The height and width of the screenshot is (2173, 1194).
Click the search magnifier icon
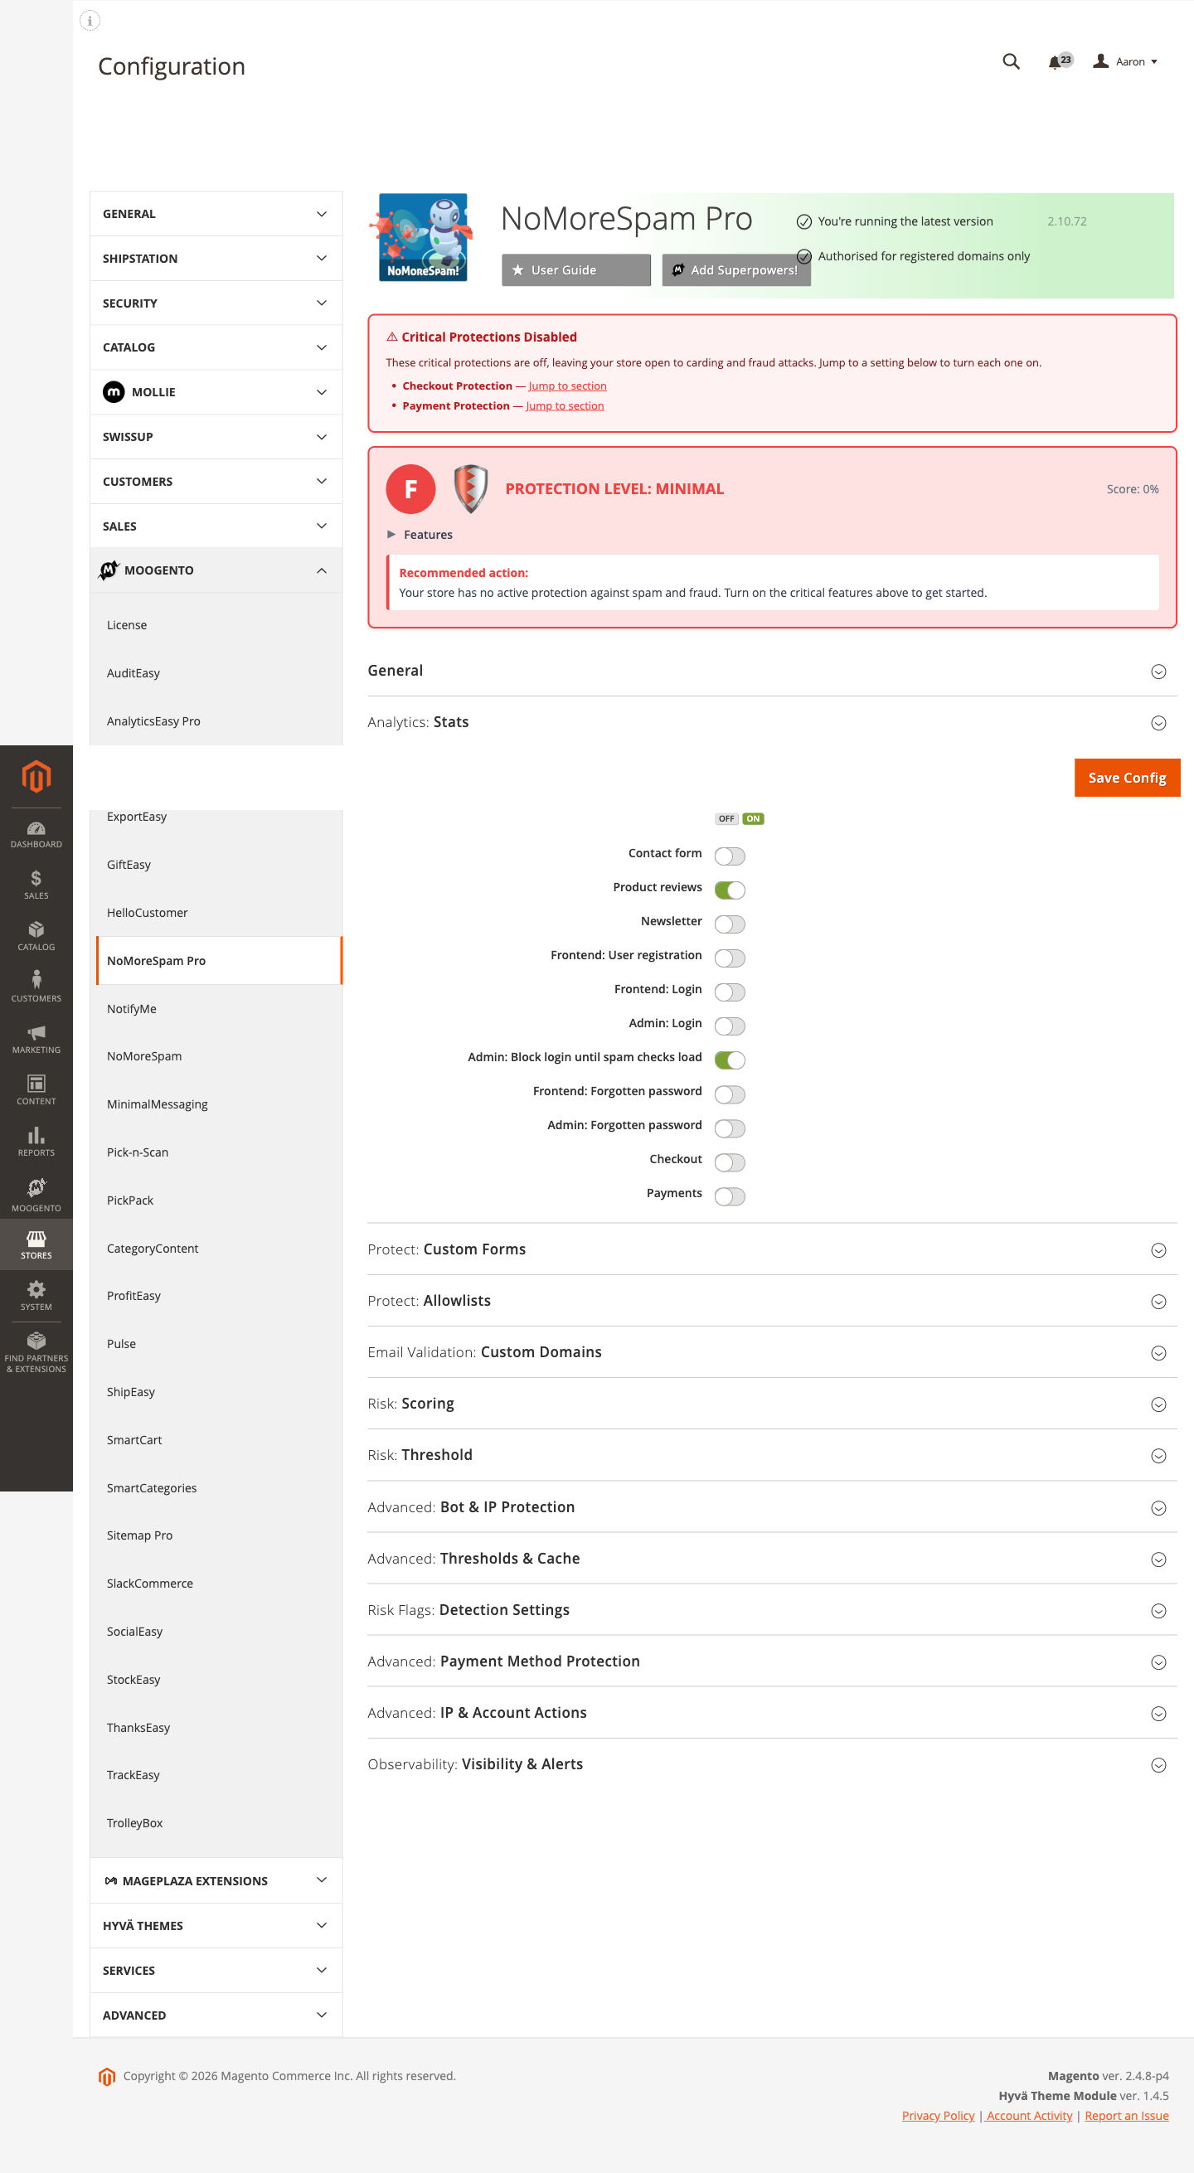(1011, 61)
